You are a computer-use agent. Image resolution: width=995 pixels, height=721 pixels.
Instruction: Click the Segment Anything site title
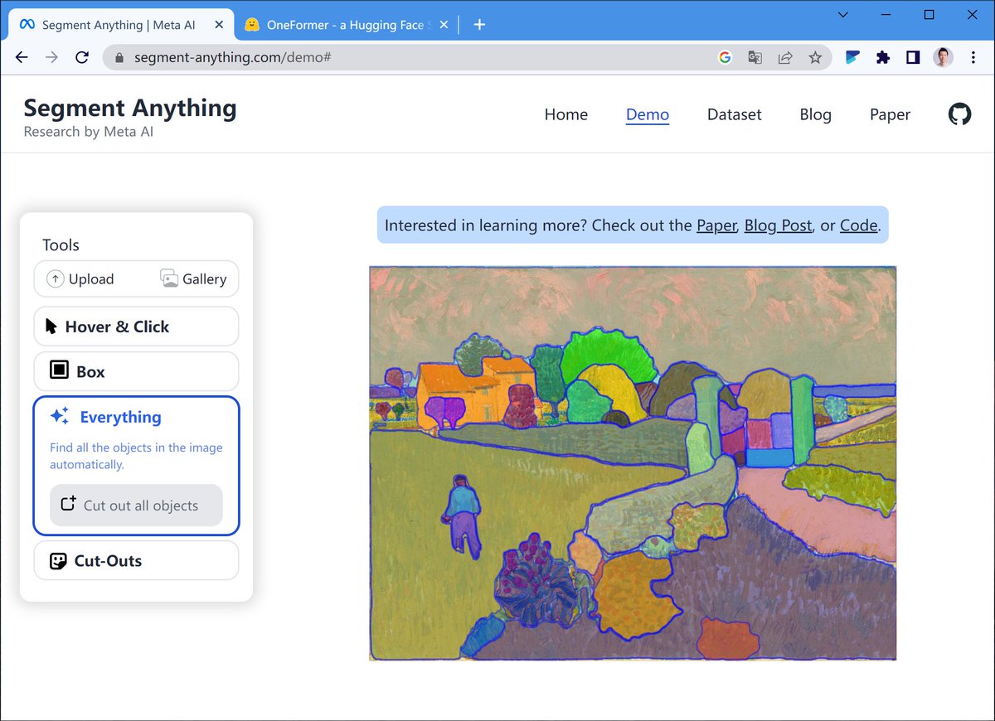pos(130,108)
